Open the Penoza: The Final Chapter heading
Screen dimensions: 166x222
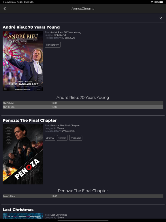30,120
